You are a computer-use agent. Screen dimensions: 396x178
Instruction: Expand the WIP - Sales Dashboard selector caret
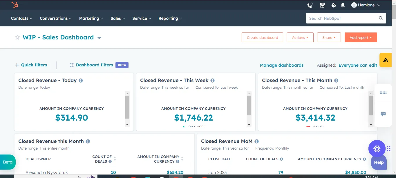[x=99, y=38]
